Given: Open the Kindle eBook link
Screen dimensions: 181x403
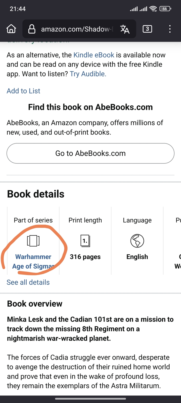Looking at the screenshot, I should (94, 55).
